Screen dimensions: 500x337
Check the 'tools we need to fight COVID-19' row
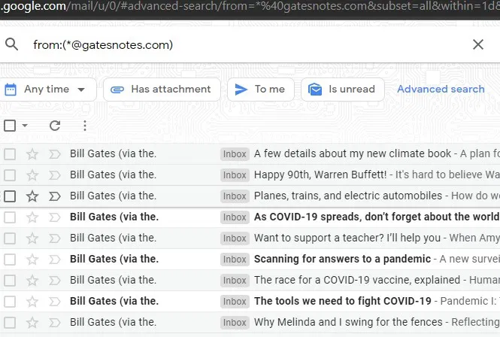pyautogui.click(x=10, y=302)
